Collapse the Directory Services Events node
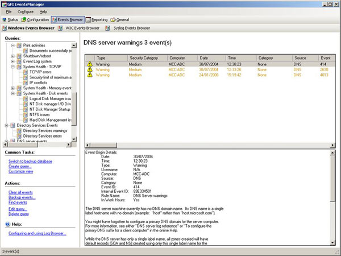341x256 pixels. click(x=6, y=125)
